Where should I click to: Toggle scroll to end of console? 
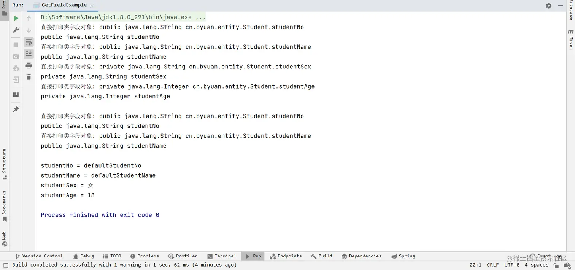tap(29, 54)
